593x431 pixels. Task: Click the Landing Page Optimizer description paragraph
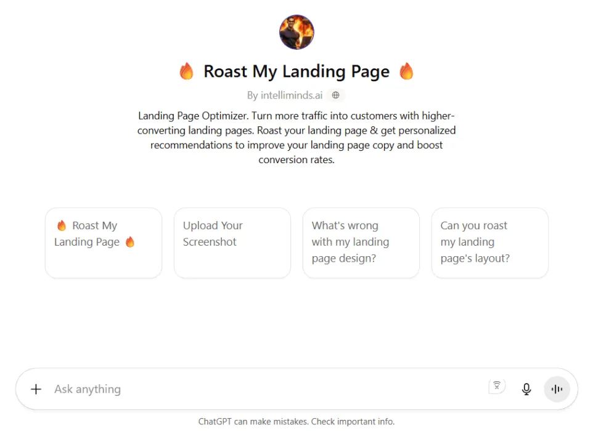[296, 137]
